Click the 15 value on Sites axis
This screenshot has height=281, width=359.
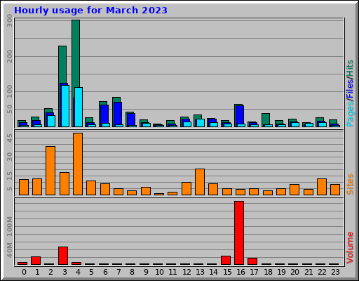click(x=10, y=176)
